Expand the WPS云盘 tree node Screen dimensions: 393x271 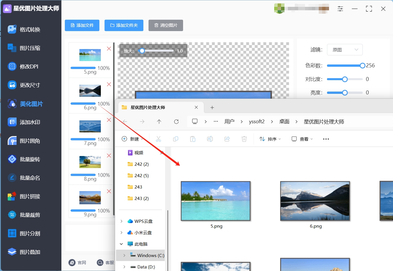(121, 221)
